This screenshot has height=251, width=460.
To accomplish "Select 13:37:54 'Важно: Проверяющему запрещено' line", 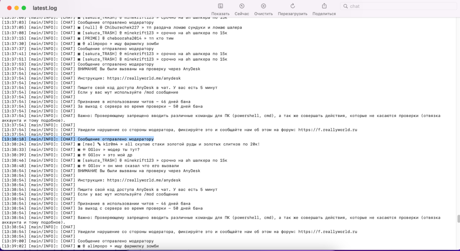I will tap(221, 118).
